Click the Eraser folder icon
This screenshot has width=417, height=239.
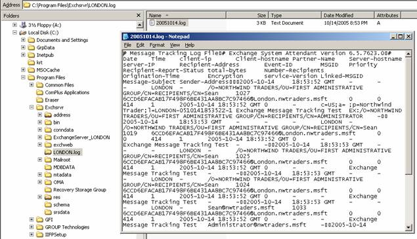click(x=40, y=100)
